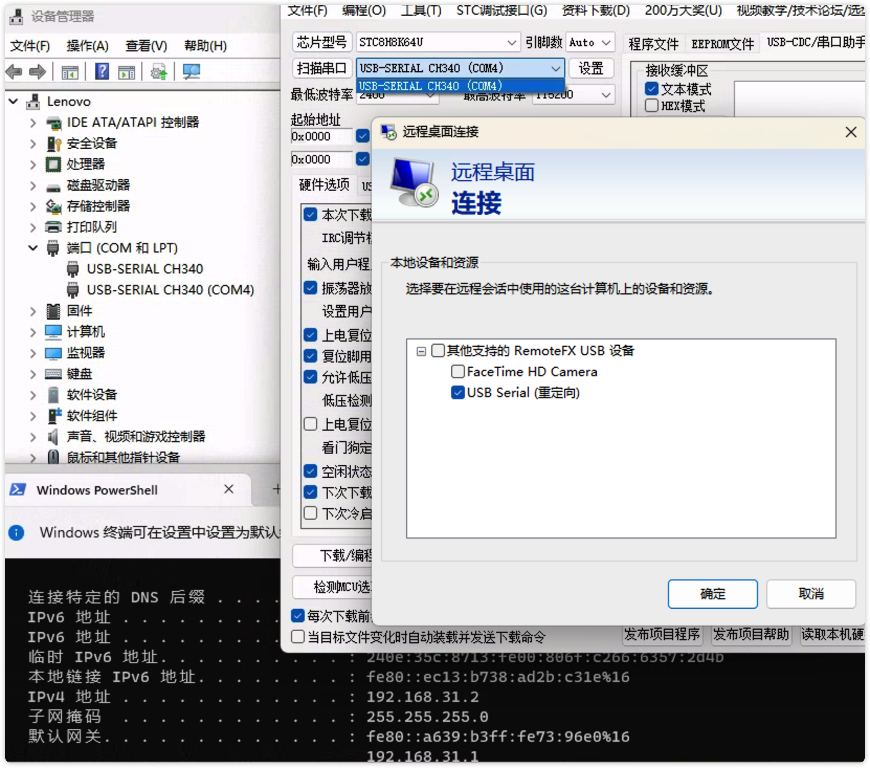Viewport: 870px width, 768px height.
Task: Open the 文件(F) menu in Device Manager
Action: pos(30,46)
